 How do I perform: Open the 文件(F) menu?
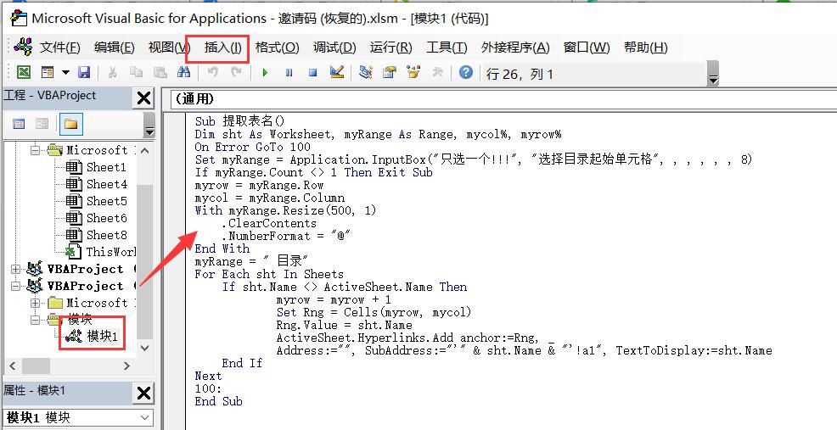tap(59, 47)
